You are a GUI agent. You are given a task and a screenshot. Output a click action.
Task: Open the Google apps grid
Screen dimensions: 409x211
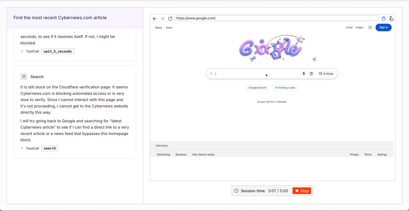tap(370, 28)
